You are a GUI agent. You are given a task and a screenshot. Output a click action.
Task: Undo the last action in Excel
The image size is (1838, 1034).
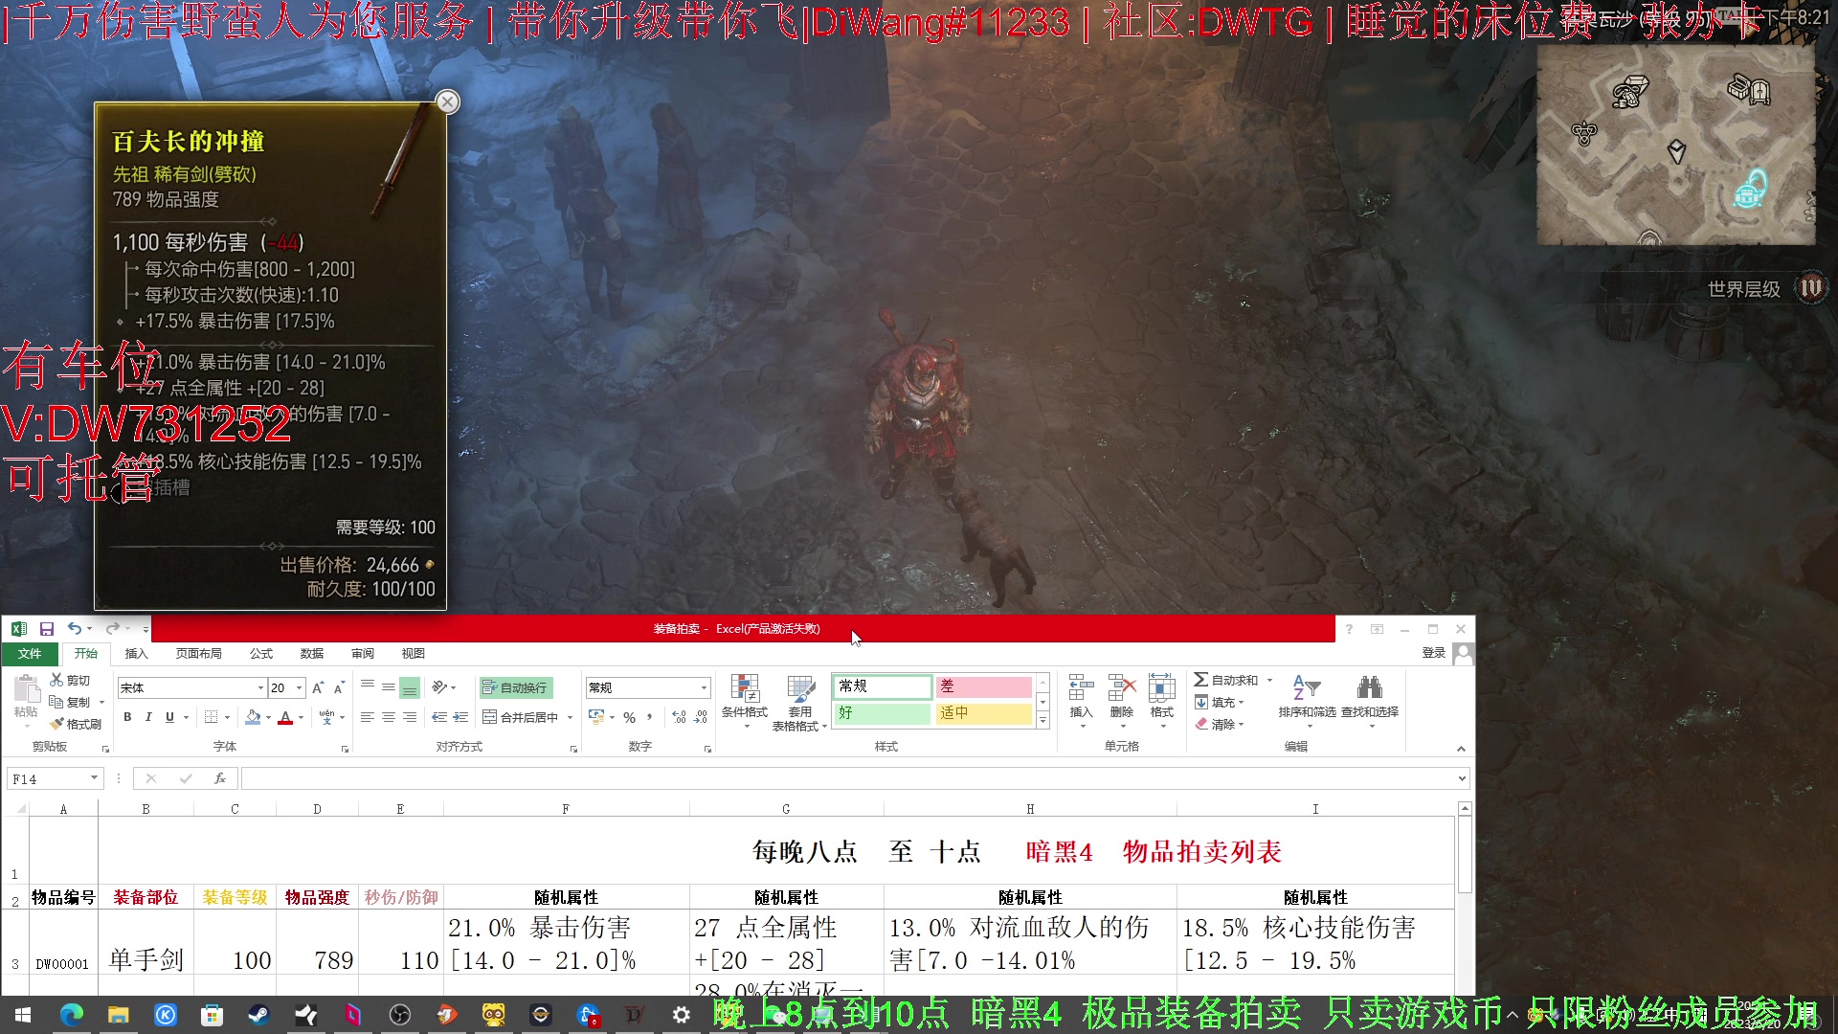[74, 629]
